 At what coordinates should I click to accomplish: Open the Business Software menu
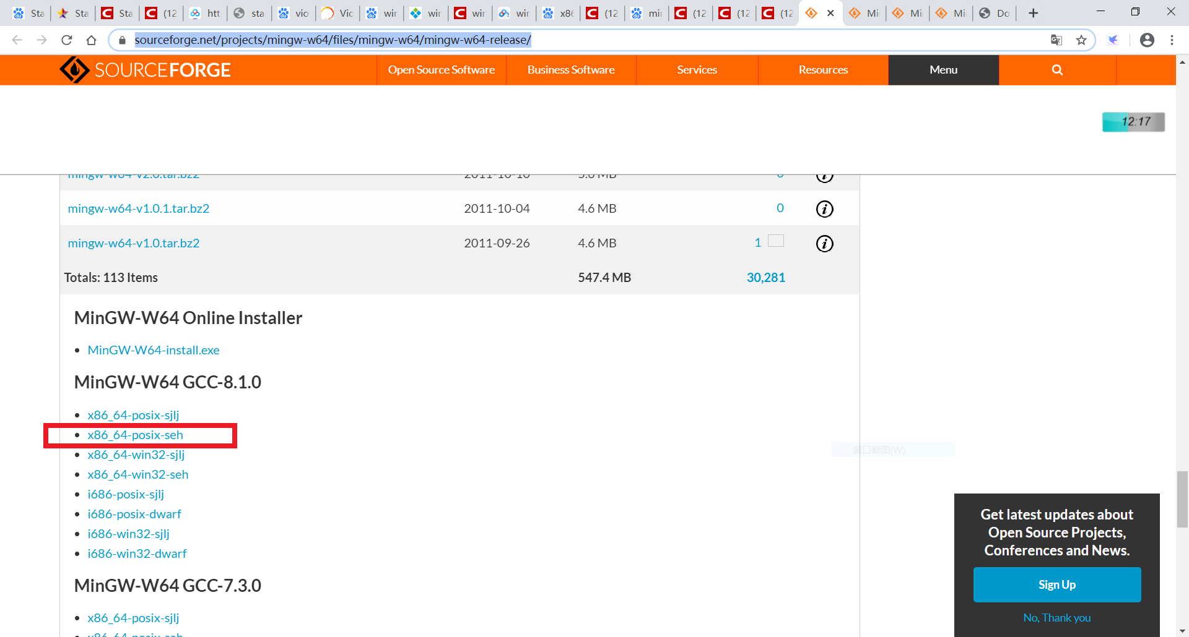tap(571, 70)
